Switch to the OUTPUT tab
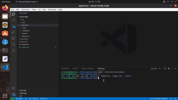Viewport: 178px width, 100px height. 75,69
